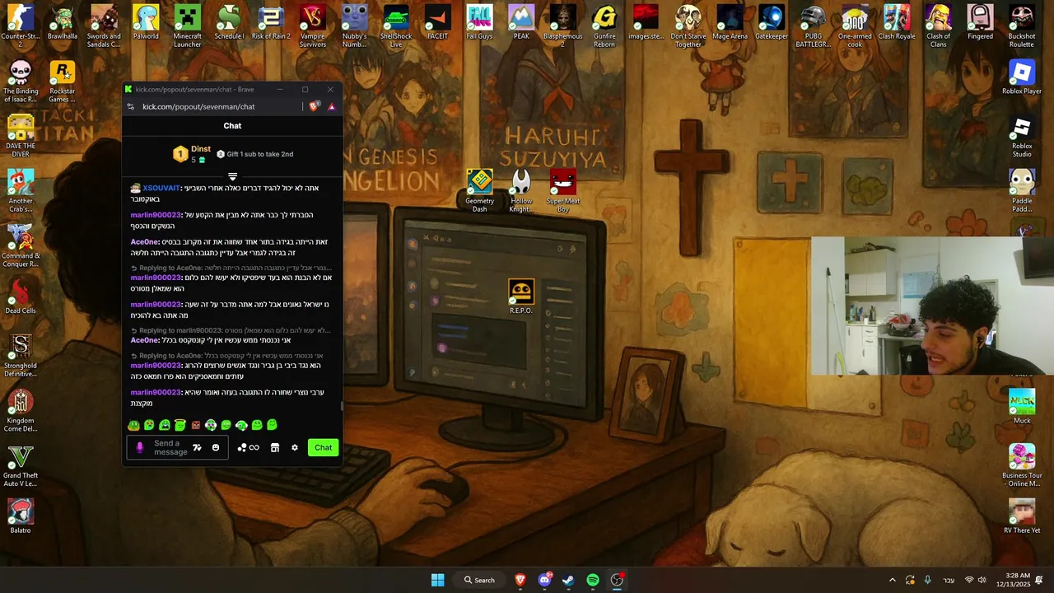Open Balatro desktop icon
Viewport: 1054px width, 593px height.
[x=21, y=516]
